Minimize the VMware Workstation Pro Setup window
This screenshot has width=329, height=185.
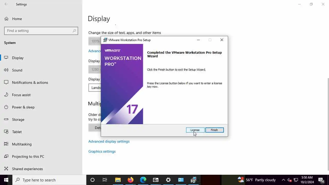coord(198,40)
